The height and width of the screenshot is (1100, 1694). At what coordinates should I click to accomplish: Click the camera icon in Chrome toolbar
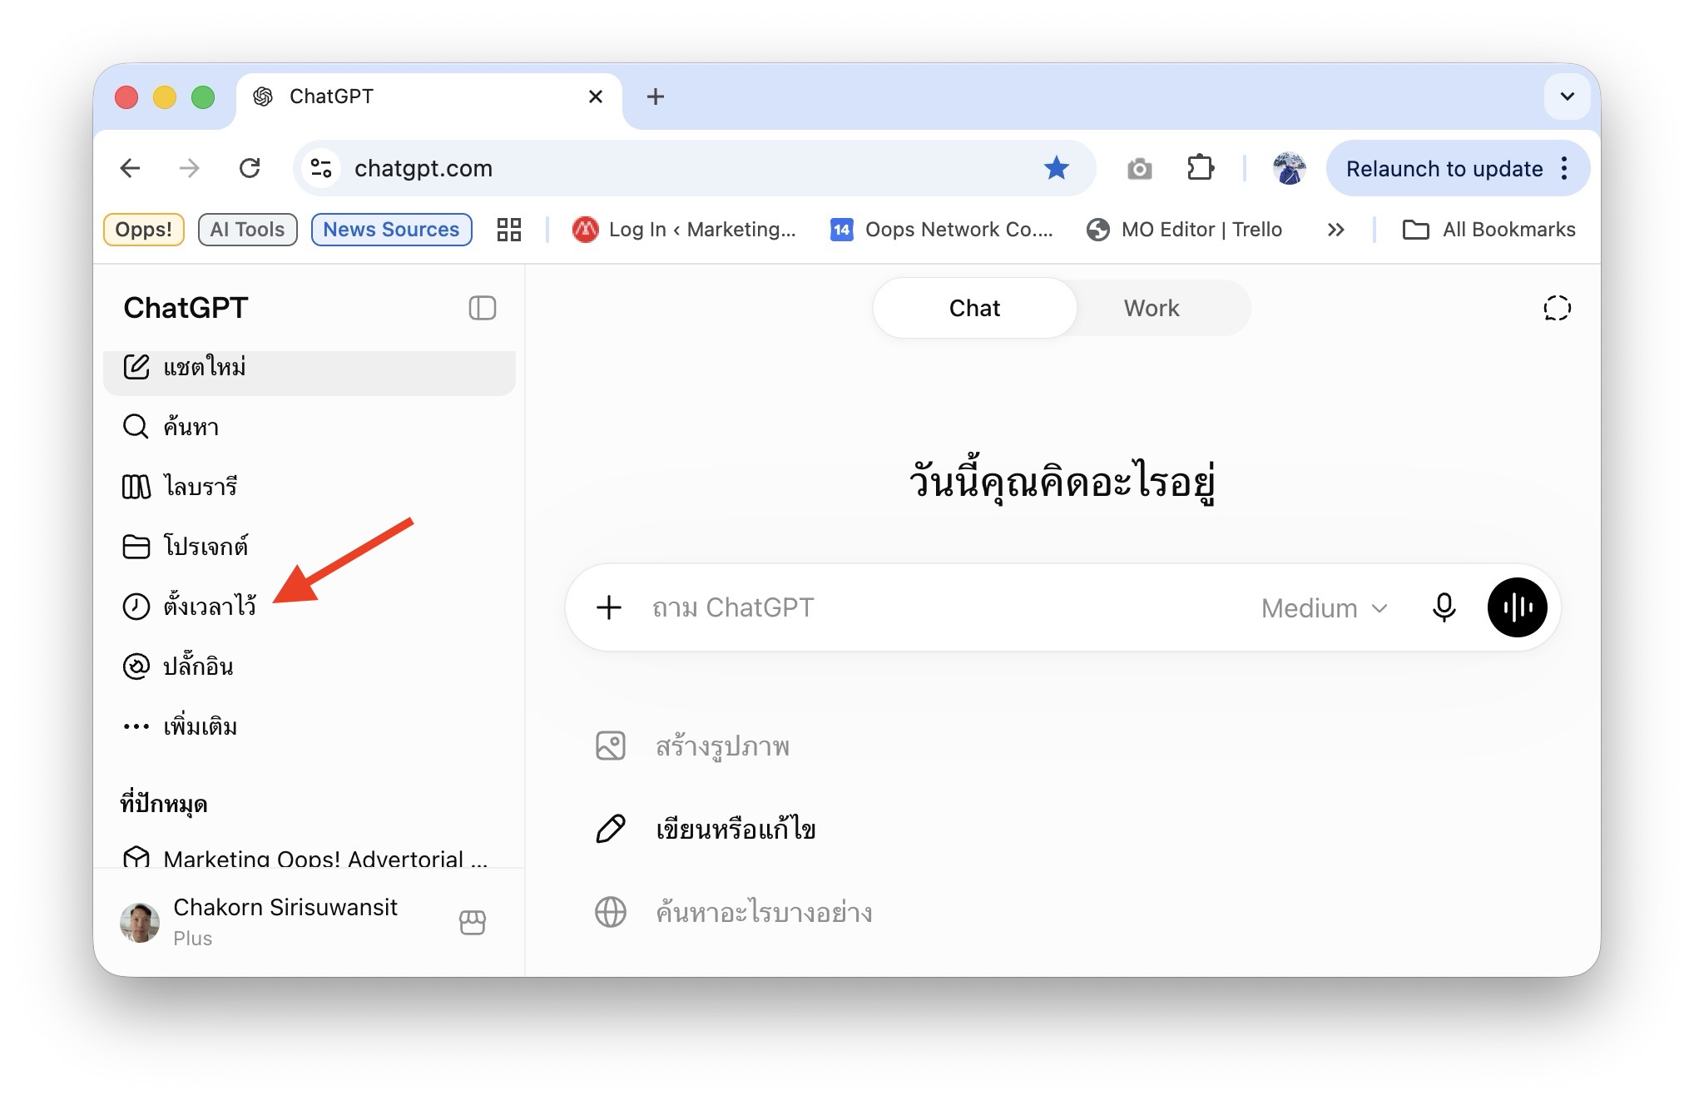tap(1140, 169)
